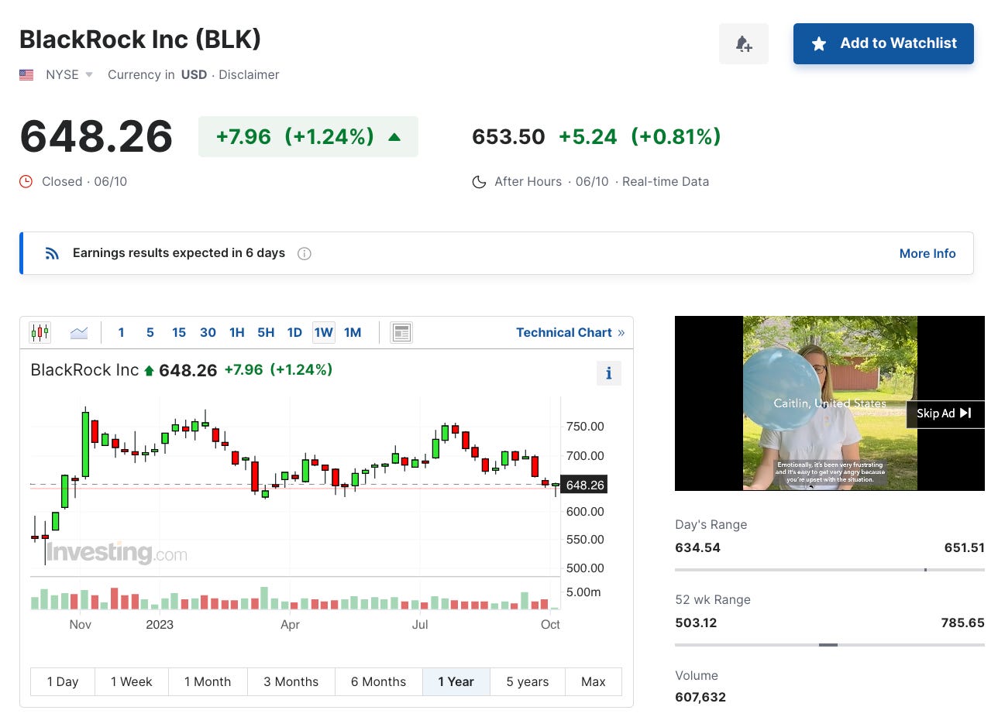Click the day's high 651.51

pyautogui.click(x=964, y=547)
